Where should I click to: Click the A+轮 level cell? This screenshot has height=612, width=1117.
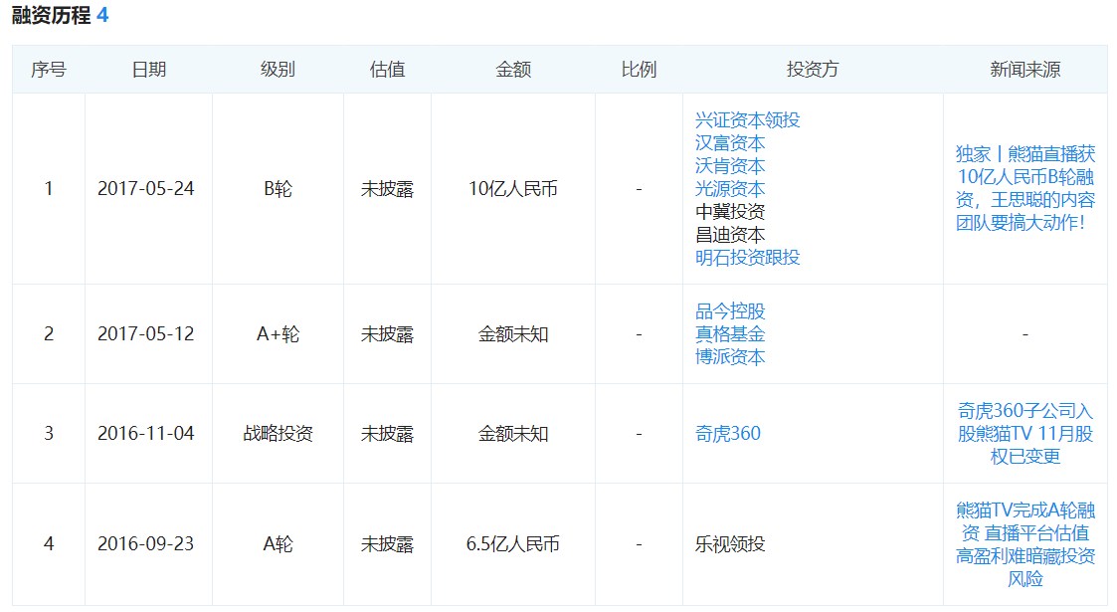(x=278, y=333)
